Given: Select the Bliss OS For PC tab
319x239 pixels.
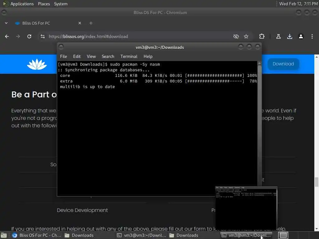Looking at the screenshot, I should tap(48, 23).
